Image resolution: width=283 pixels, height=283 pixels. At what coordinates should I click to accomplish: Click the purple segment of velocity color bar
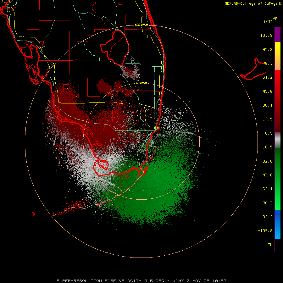[278, 35]
